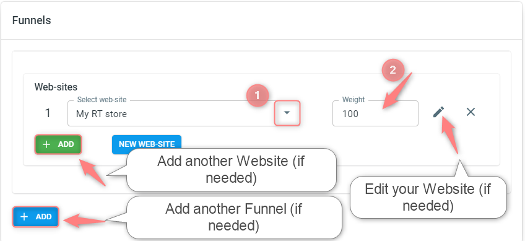The image size is (525, 241).
Task: Click the blue ADD button to add a funnel
Action: click(x=36, y=217)
